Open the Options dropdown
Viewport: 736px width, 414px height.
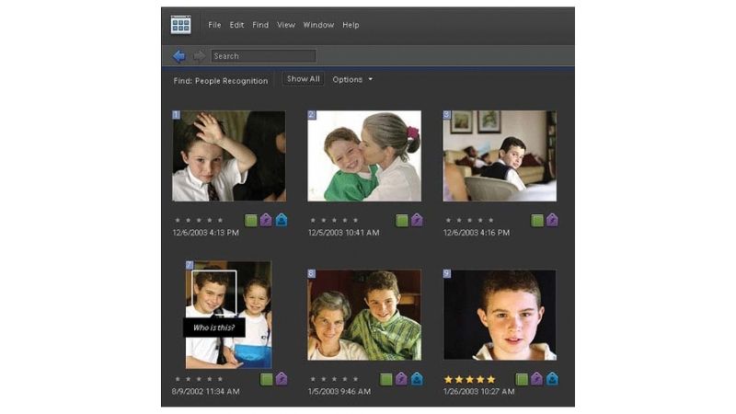tap(352, 80)
